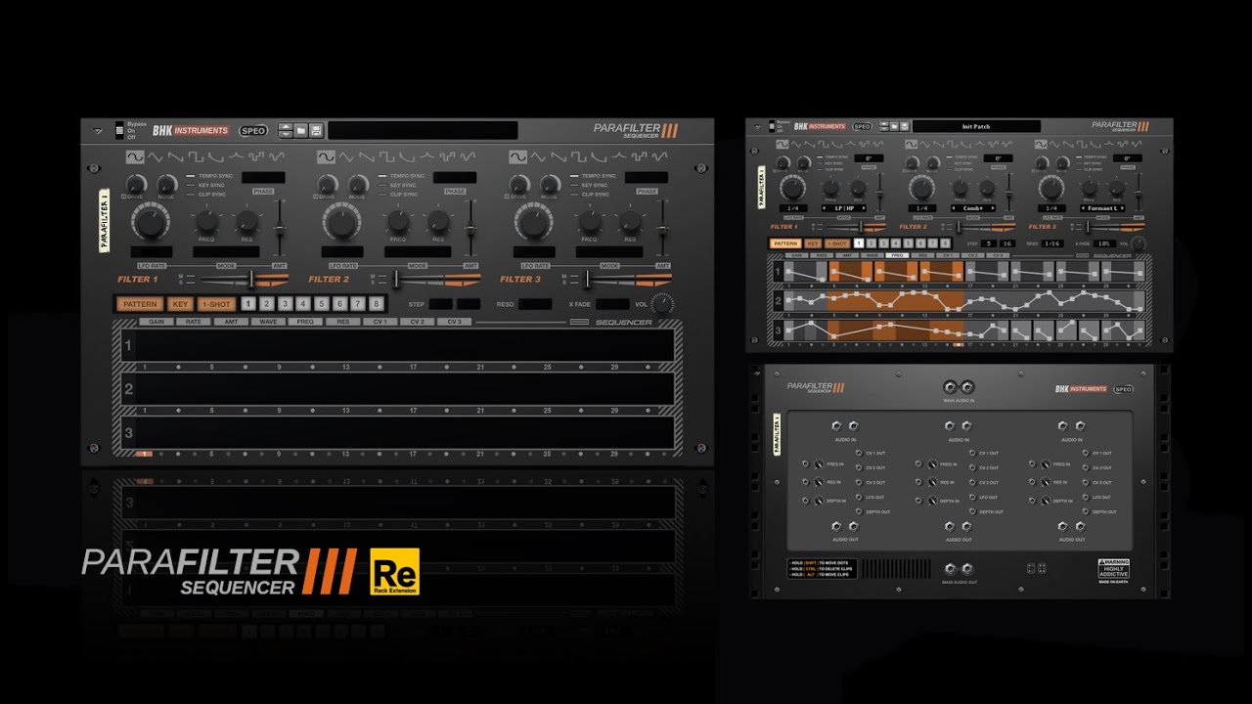Adjust Filter 1 vertical level fader large panel
This screenshot has width=1252, height=704.
tap(280, 228)
